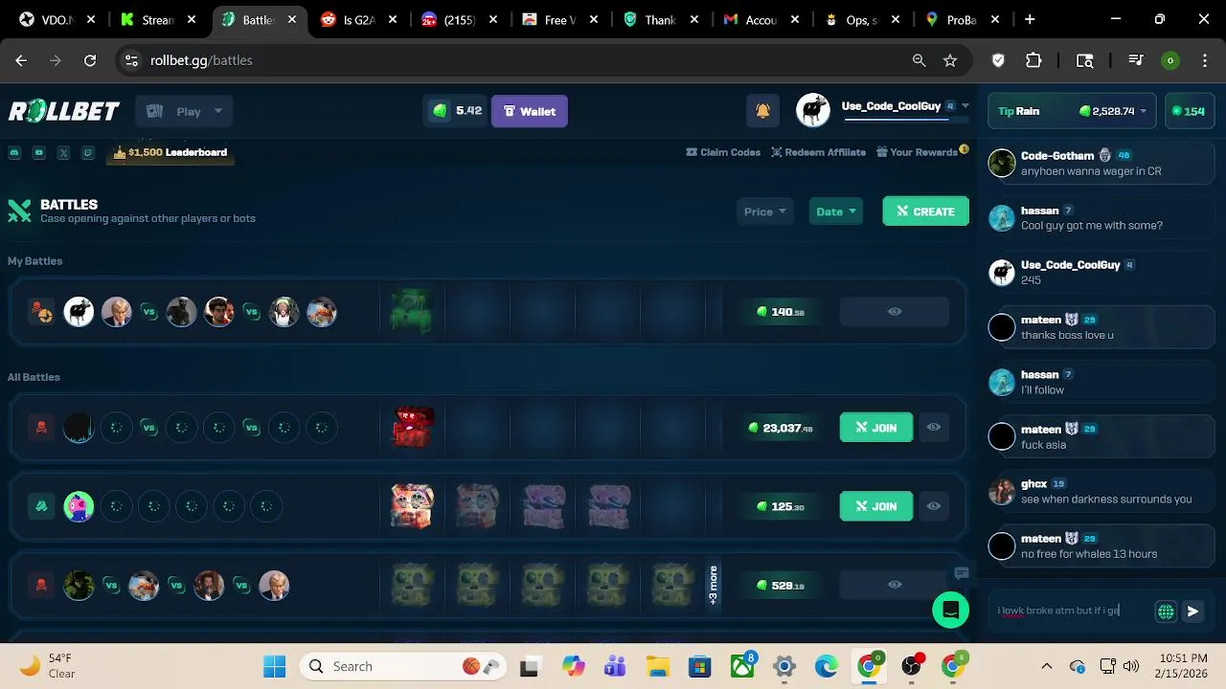1226x689 pixels.
Task: Watch the 529 battle via eye icon
Action: pyautogui.click(x=895, y=585)
